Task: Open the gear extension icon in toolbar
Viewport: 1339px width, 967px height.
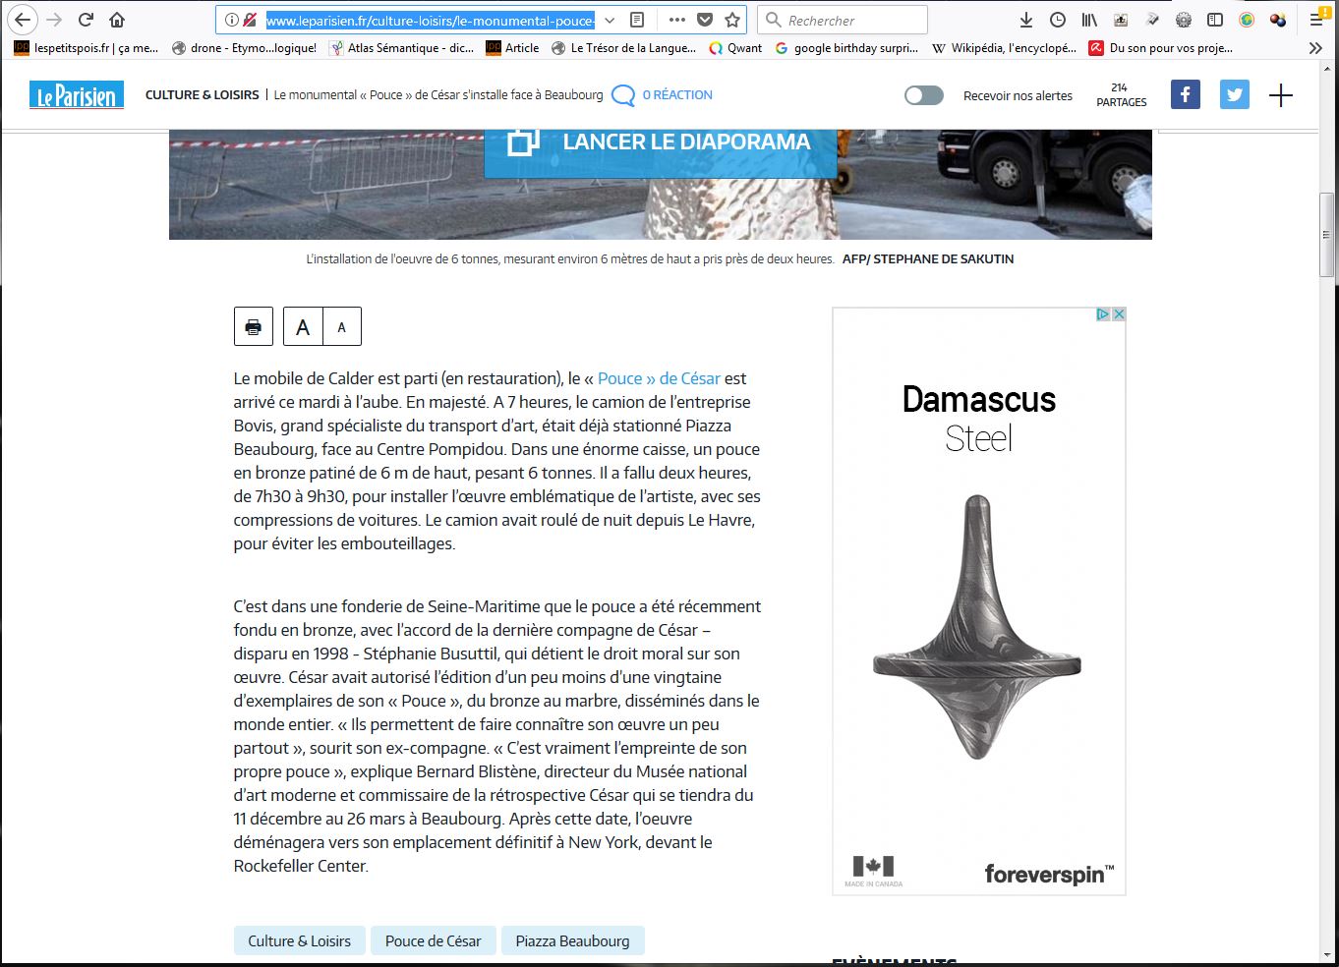Action: (x=1184, y=20)
